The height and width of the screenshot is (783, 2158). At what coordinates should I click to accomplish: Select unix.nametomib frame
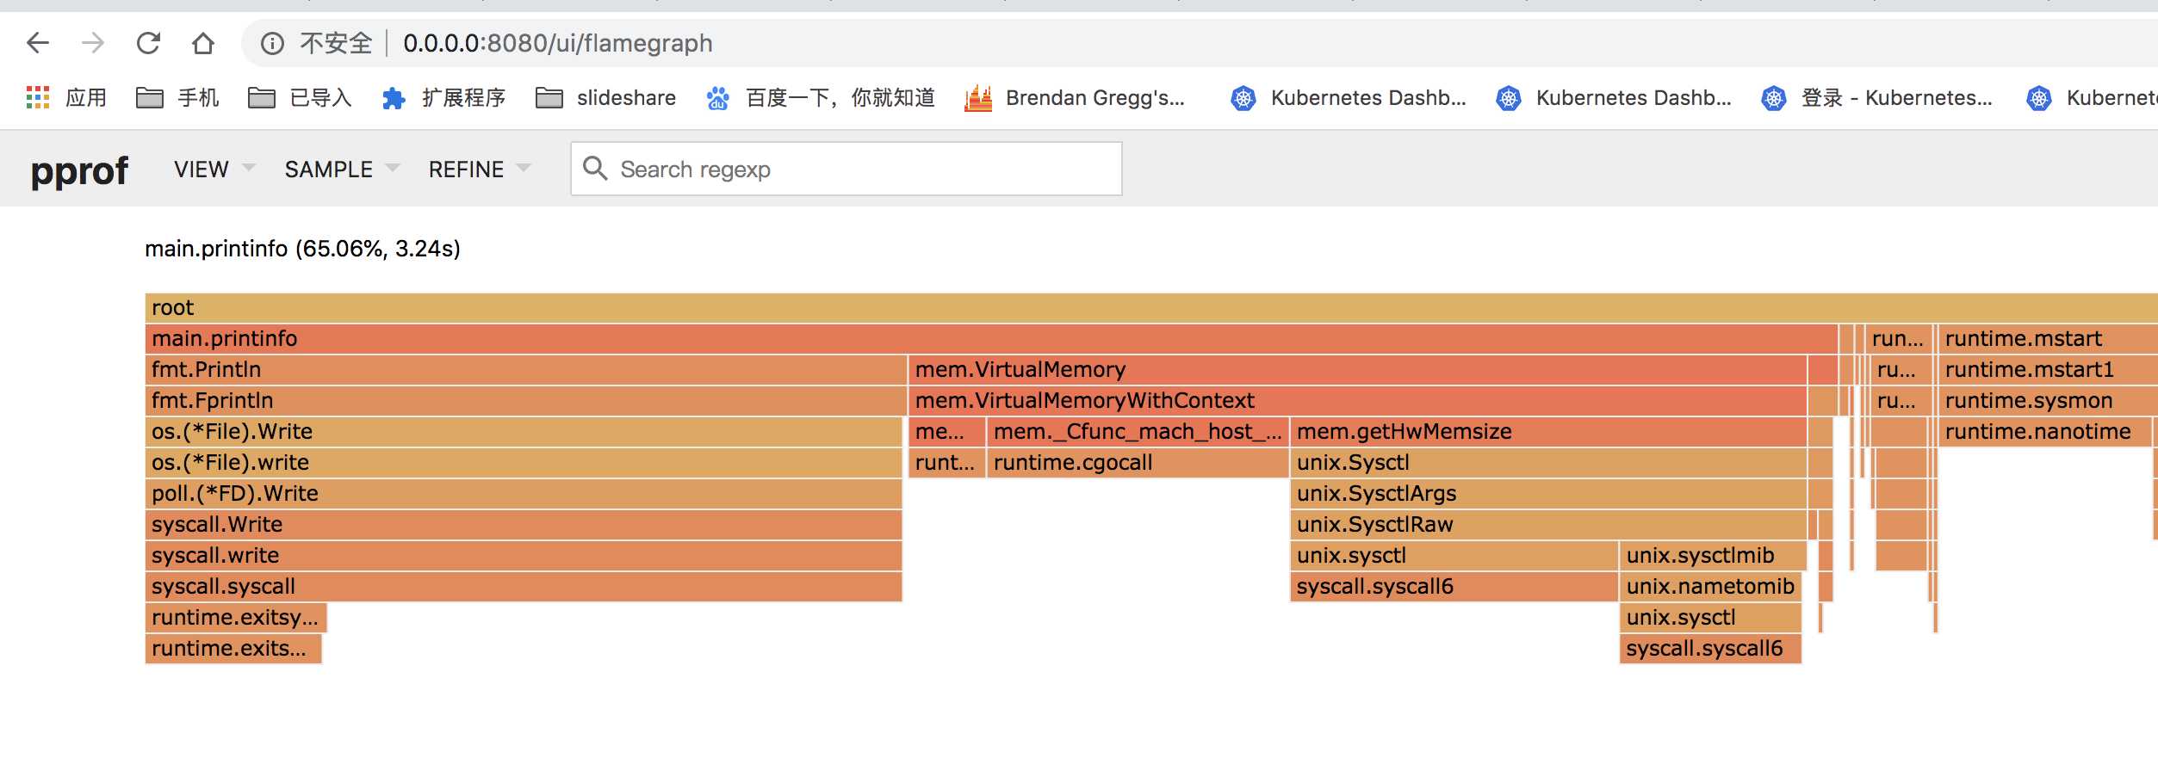coord(1711,586)
